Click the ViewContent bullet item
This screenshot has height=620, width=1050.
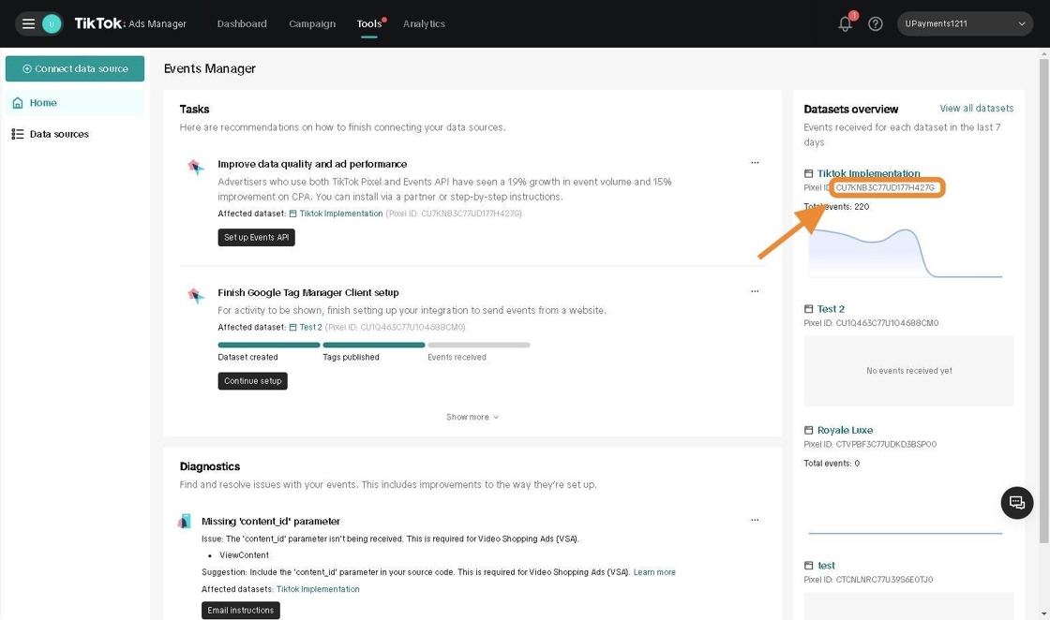click(245, 555)
